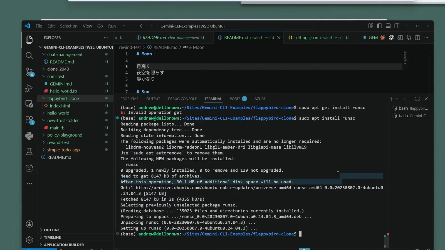This screenshot has height=250, width=445.
Task: Switch to the PORTS panel tab
Action: pyautogui.click(x=238, y=99)
